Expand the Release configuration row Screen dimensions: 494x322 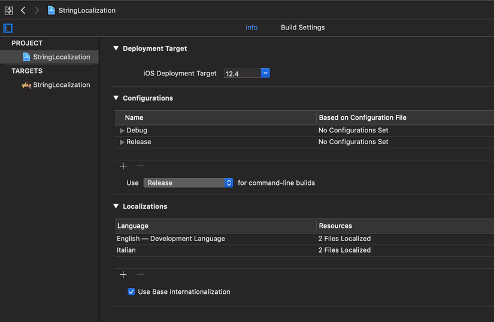pyautogui.click(x=122, y=142)
